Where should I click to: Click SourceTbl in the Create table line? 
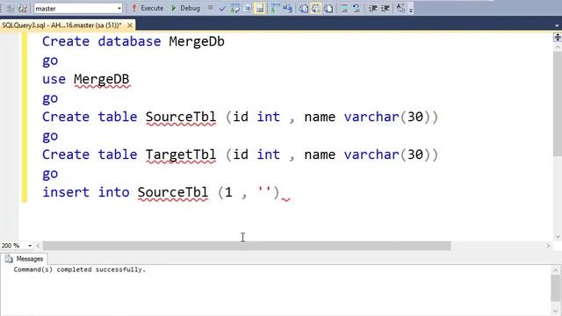(x=181, y=117)
